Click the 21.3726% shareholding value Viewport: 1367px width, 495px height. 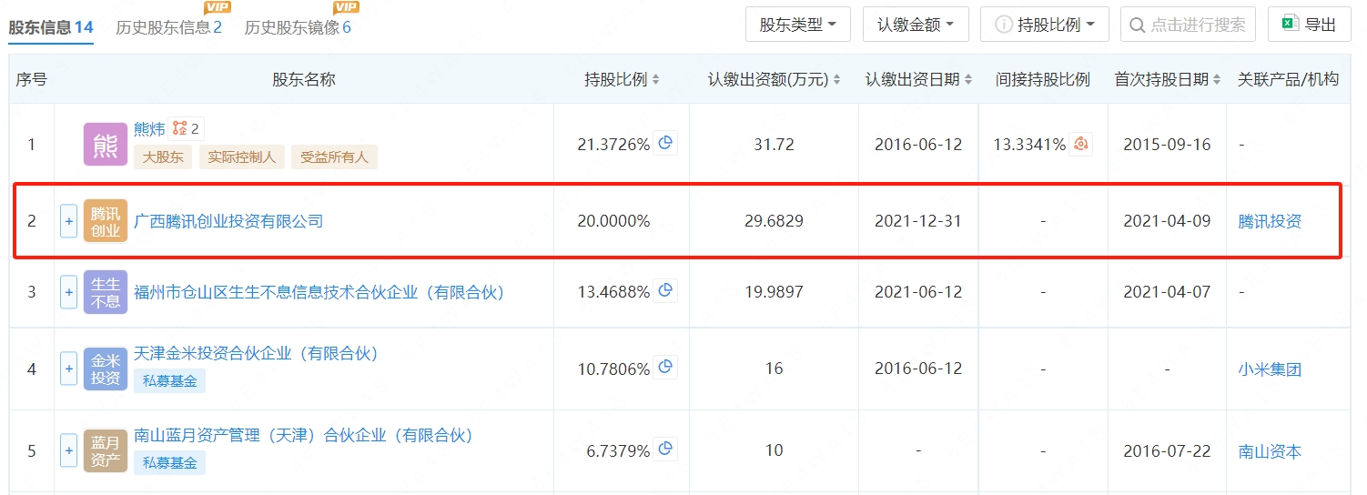tap(613, 145)
